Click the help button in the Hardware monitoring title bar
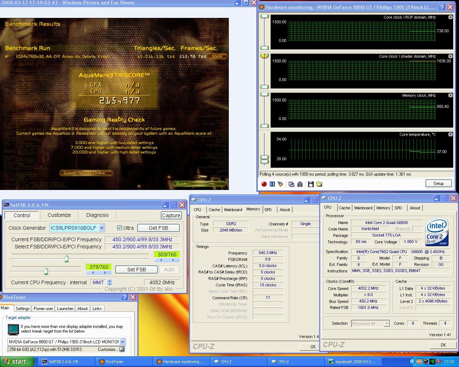 [x=442, y=7]
